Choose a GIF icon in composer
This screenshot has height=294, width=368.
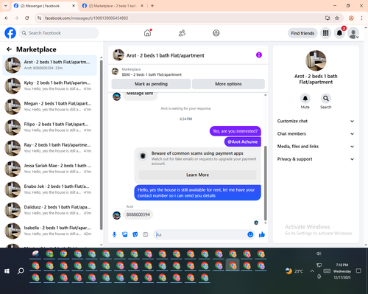146,234
